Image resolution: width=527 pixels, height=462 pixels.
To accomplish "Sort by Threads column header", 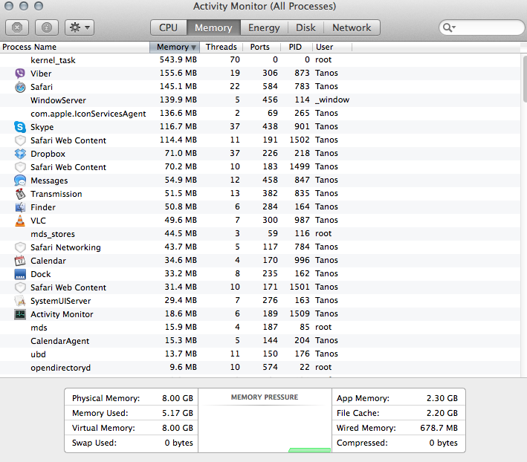I will pos(222,47).
